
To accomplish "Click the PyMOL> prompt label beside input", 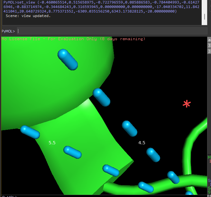I will pyautogui.click(x=8, y=31).
